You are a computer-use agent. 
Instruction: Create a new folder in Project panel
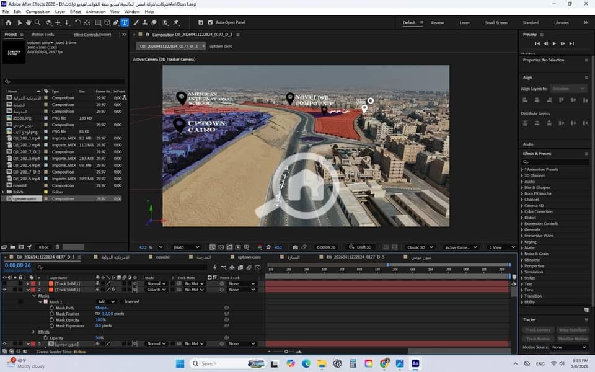[12, 247]
